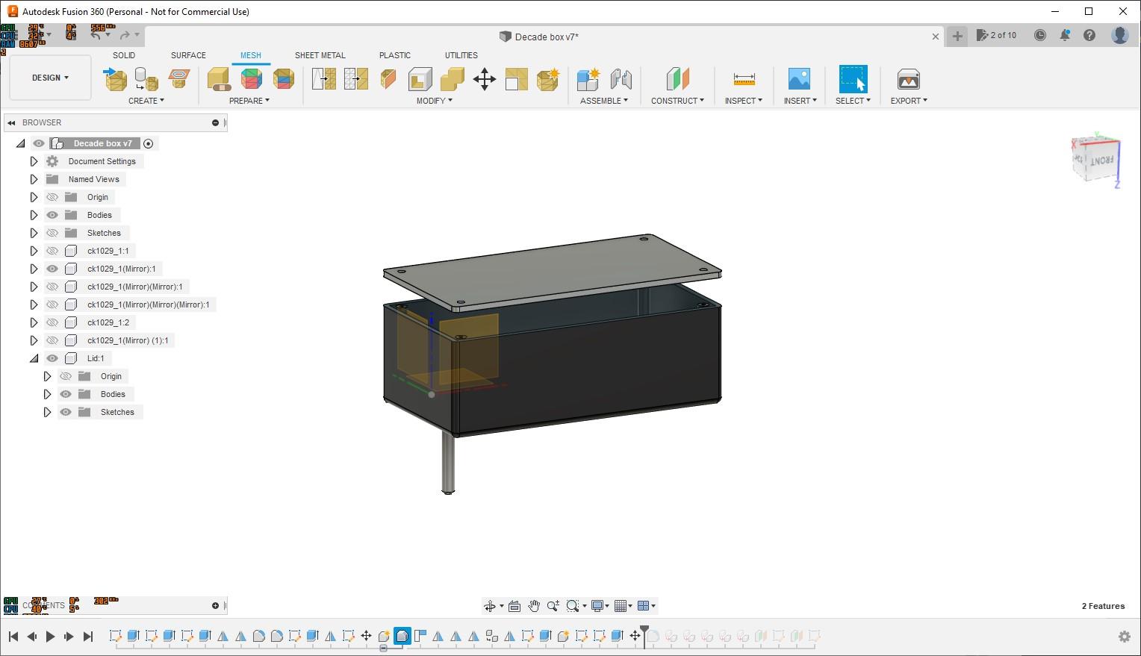Expand the Bodies folder under Lid:1

tap(47, 394)
